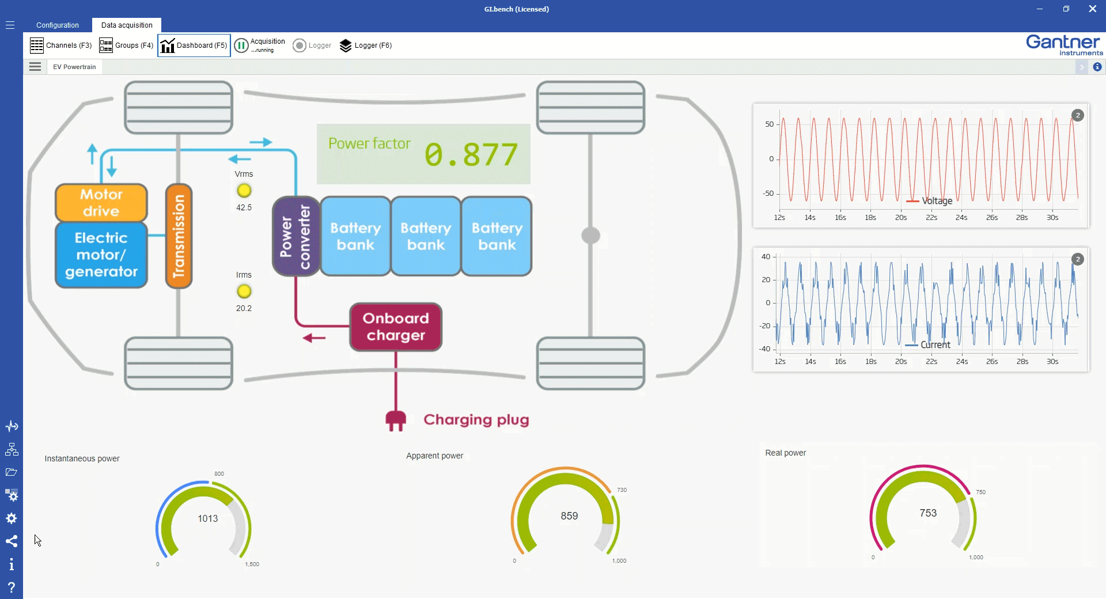This screenshot has height=599, width=1106.
Task: Open the Channels (F3) view
Action: point(60,46)
